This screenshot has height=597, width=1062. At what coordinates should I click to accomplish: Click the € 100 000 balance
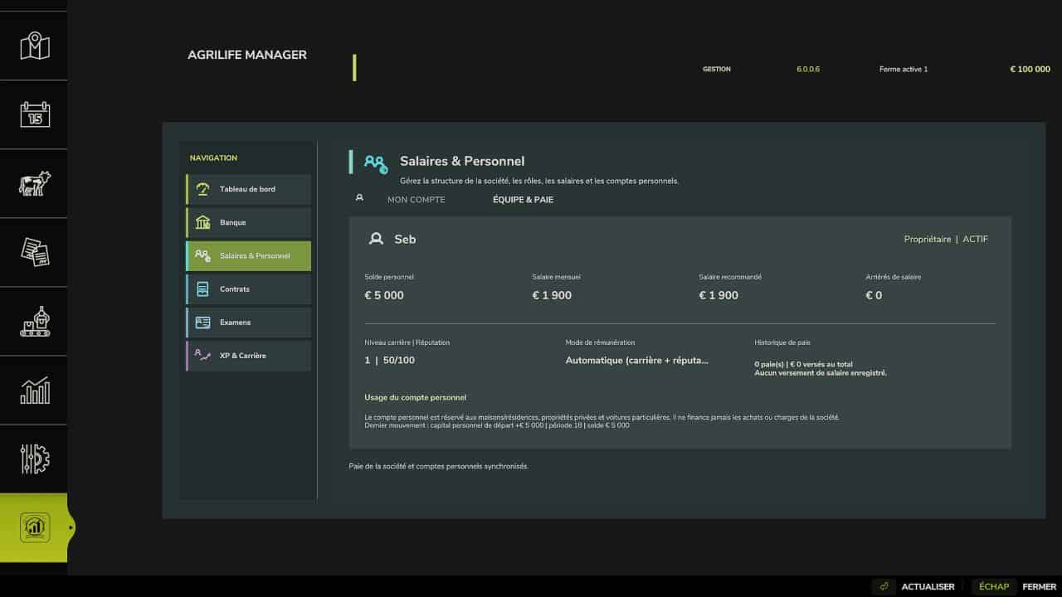tap(1030, 69)
